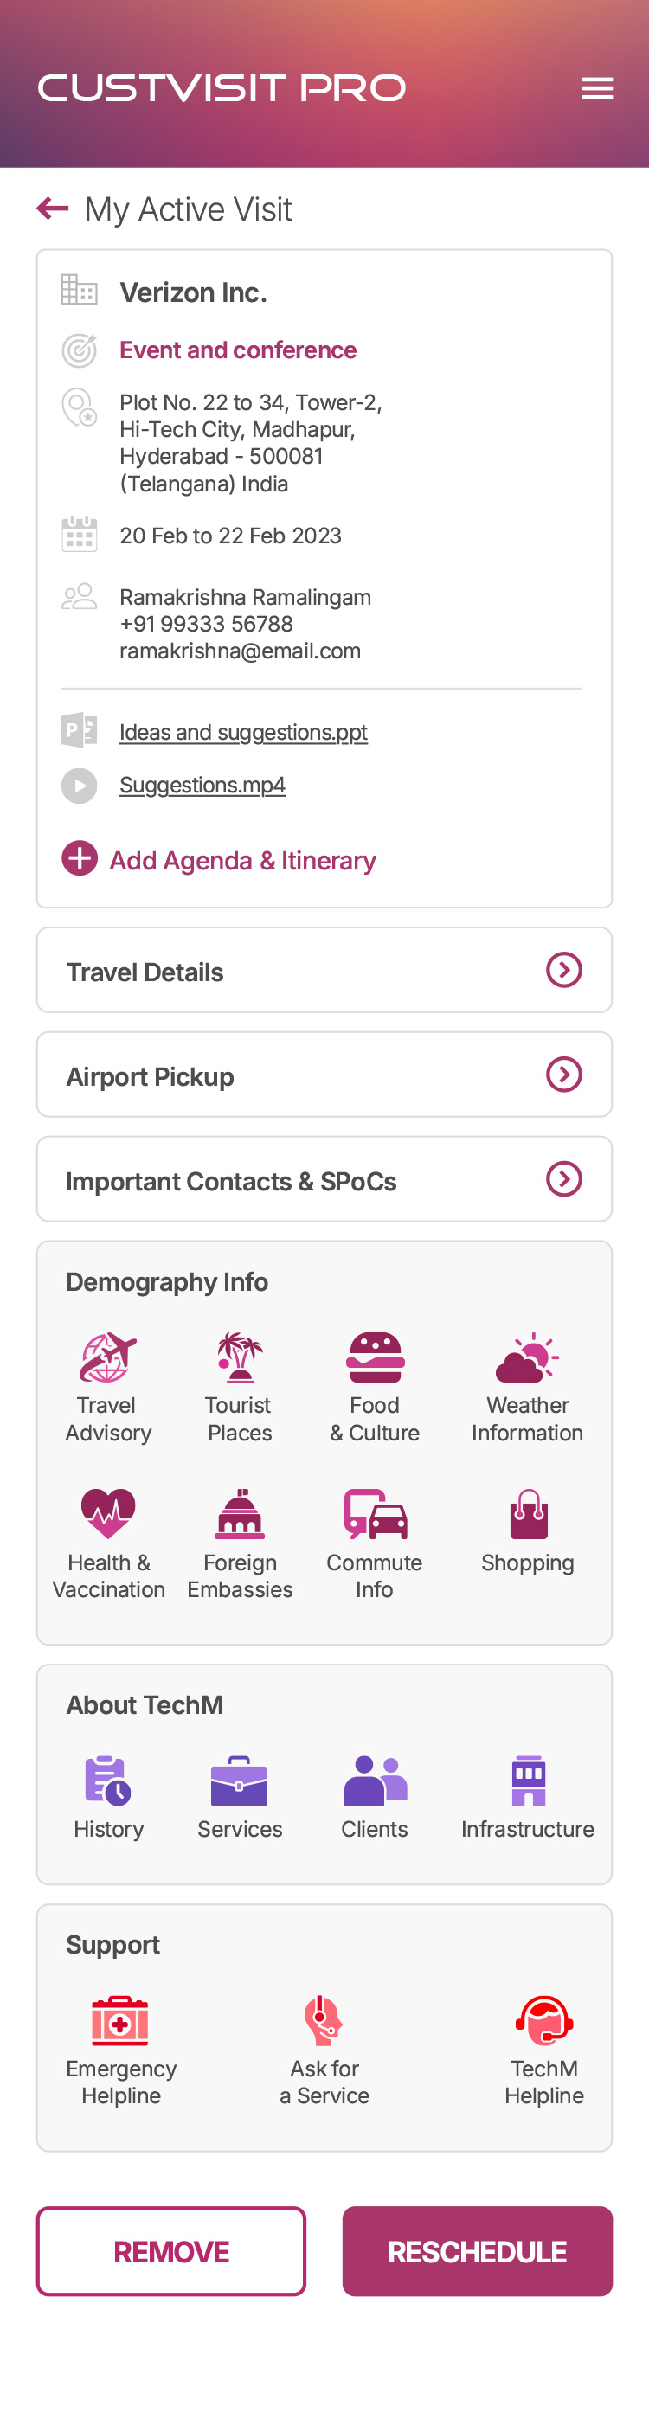Go back using the arrow icon
649x2419 pixels.
click(x=53, y=208)
